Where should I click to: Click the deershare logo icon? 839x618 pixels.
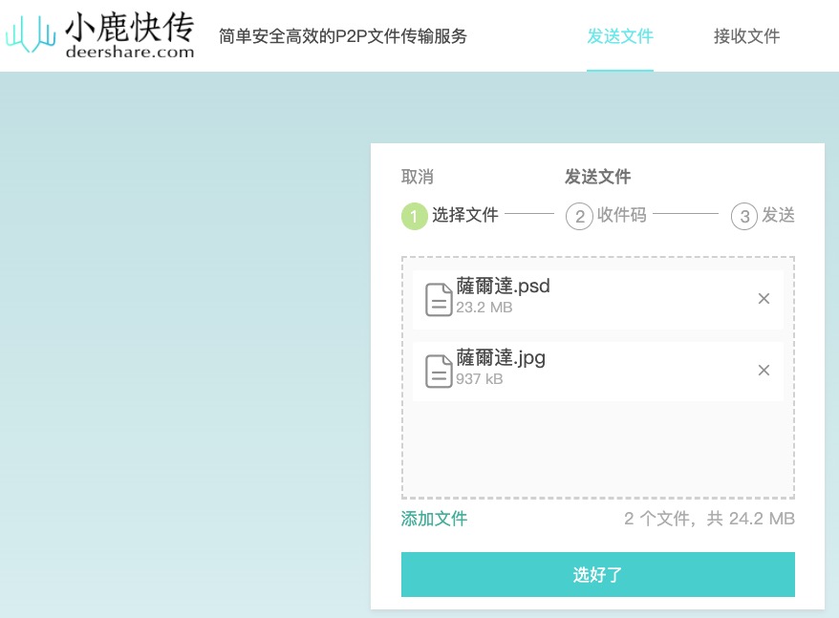pos(31,34)
